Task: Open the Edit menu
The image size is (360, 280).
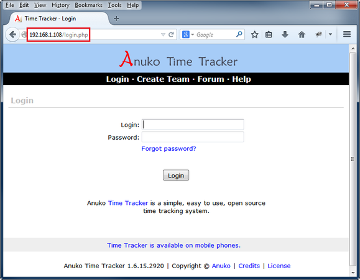Action: pyautogui.click(x=24, y=5)
